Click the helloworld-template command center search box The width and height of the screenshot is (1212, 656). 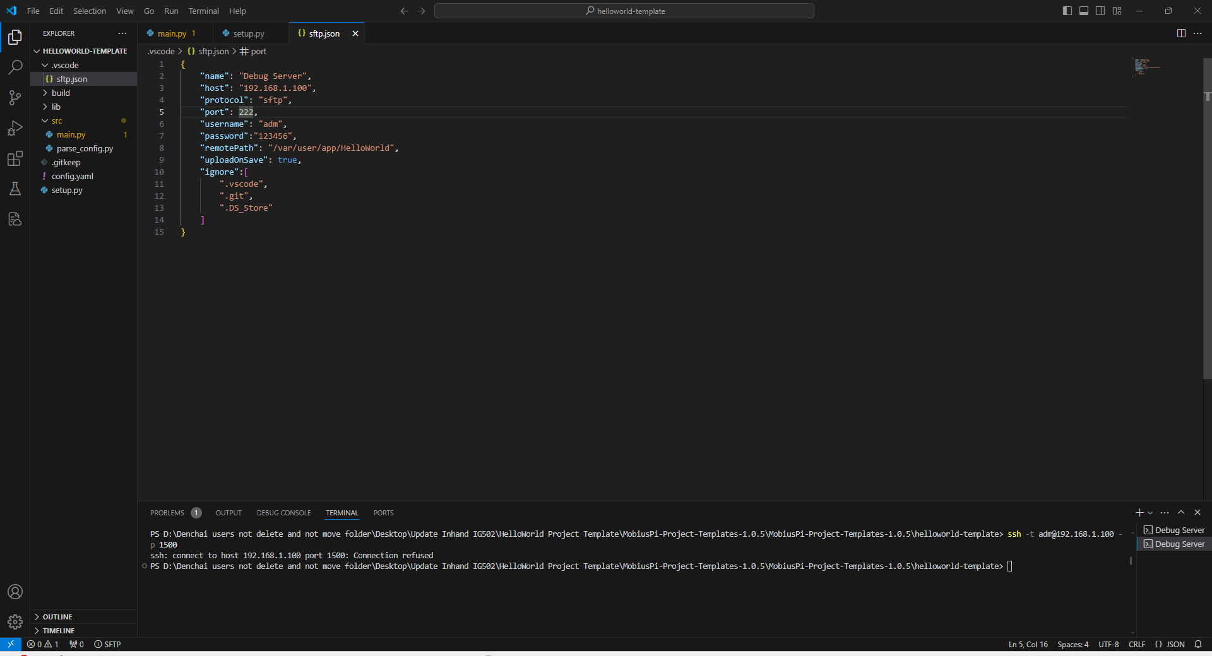[x=624, y=11]
